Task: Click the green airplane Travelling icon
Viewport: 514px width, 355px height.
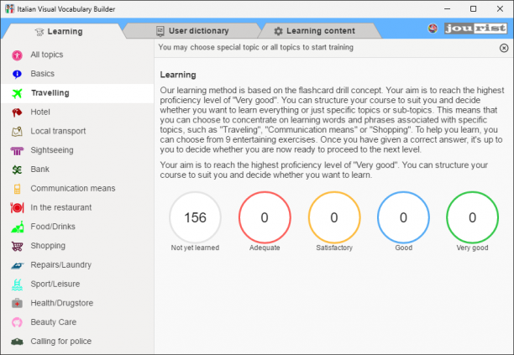Action: click(17, 93)
